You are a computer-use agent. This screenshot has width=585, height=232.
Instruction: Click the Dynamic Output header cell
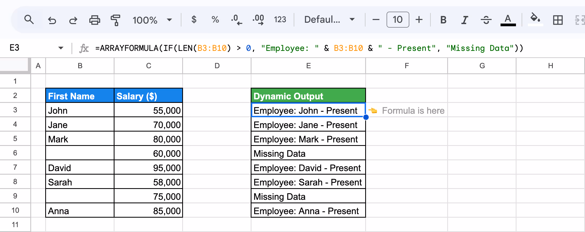(308, 96)
